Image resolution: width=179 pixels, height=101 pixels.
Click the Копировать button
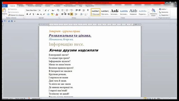tap(13, 12)
